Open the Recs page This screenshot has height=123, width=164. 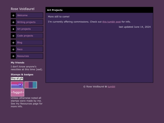pos(27,49)
